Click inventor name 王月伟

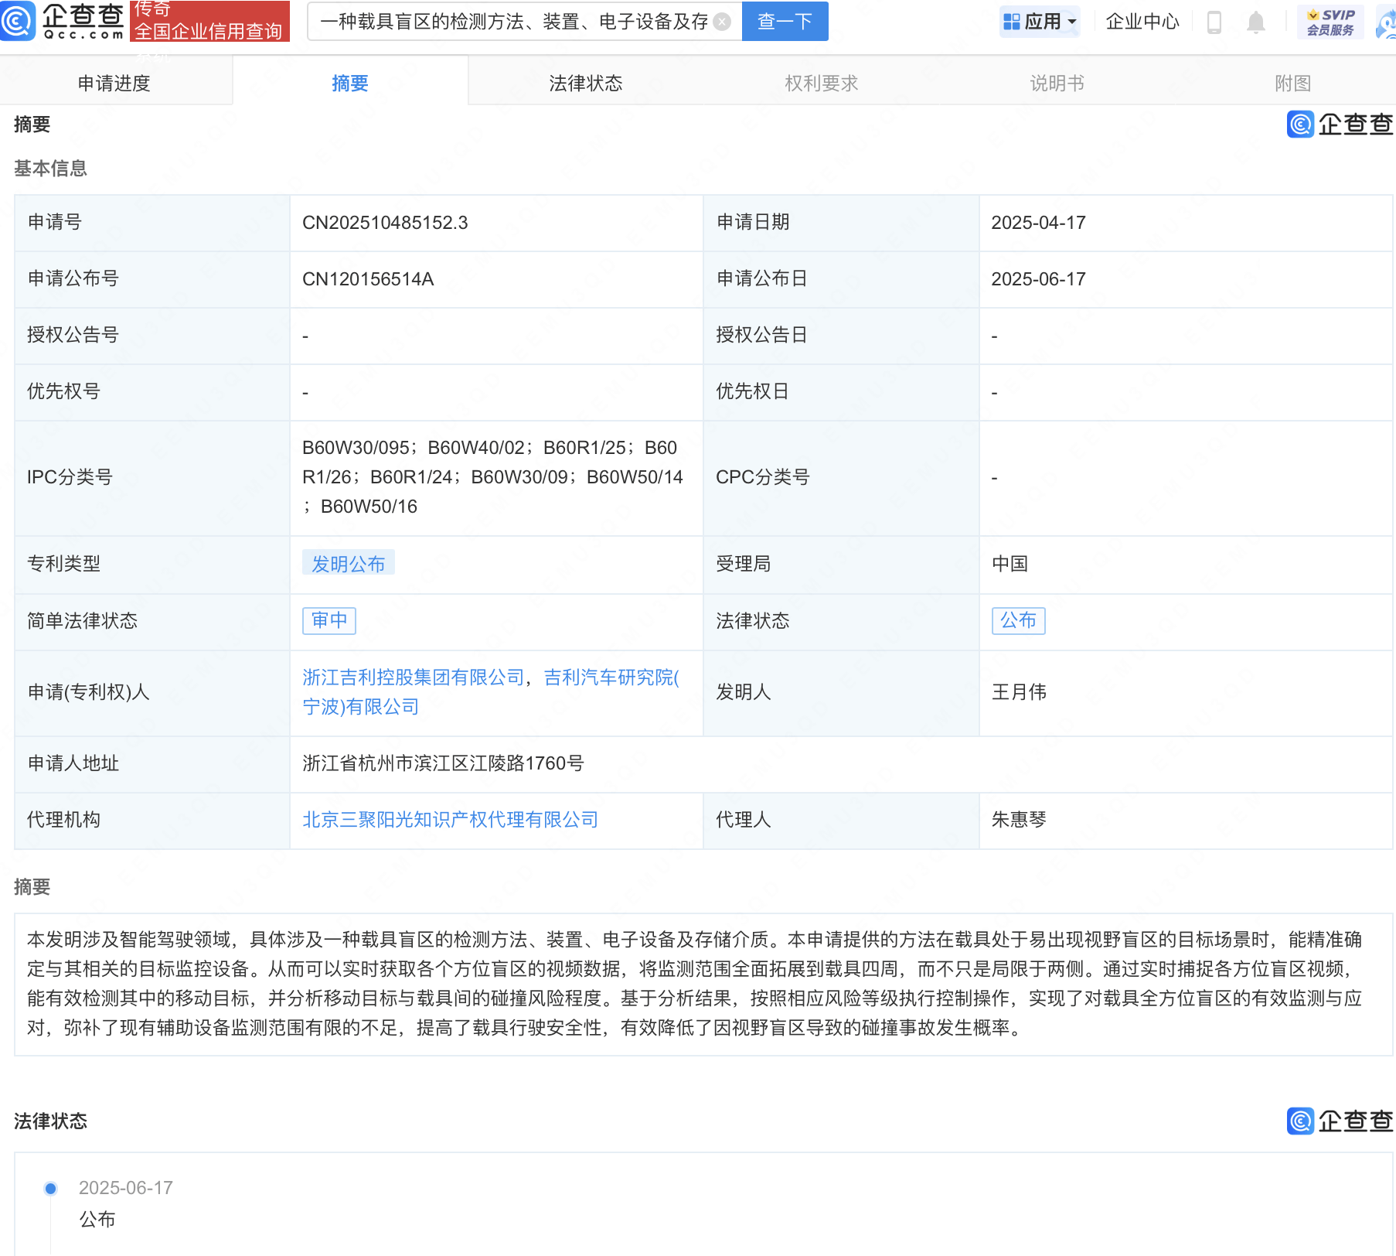1019,692
